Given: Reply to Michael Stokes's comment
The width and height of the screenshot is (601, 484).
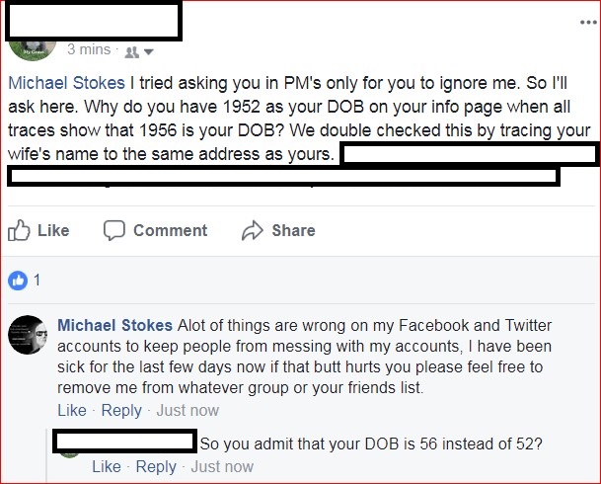Looking at the screenshot, I should [x=121, y=410].
